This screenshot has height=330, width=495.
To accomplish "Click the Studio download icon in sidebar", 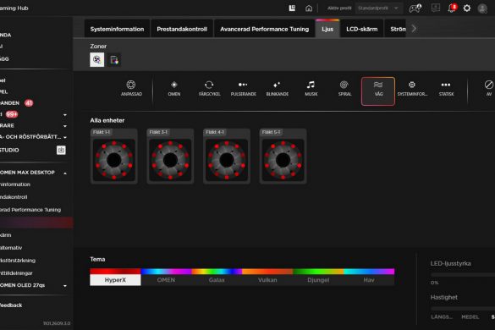I will [x=61, y=150].
